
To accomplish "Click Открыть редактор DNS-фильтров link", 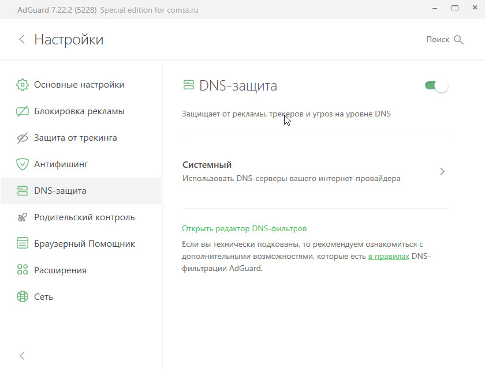I will [244, 228].
